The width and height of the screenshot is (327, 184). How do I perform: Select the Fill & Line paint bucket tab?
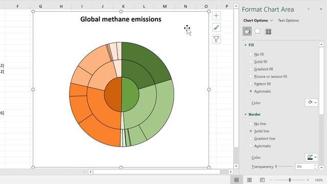[247, 32]
